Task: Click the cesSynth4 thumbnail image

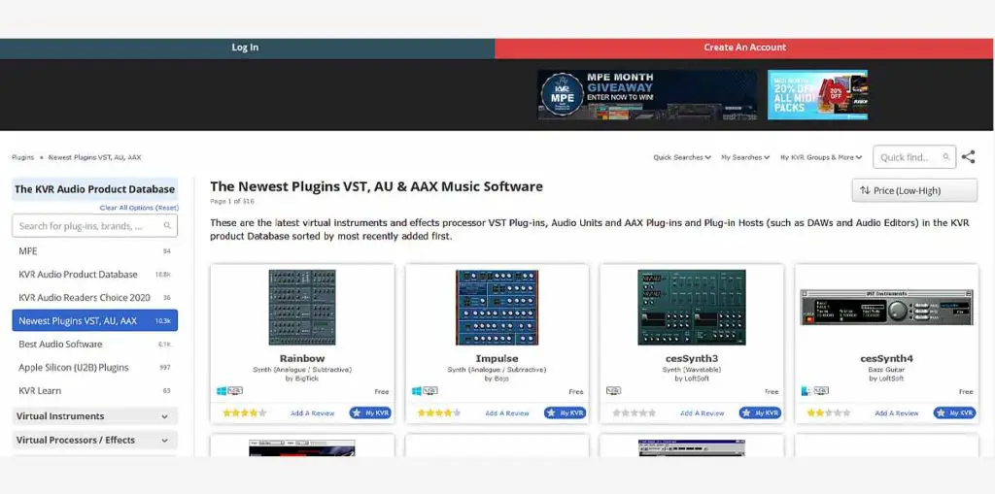Action: [x=886, y=308]
